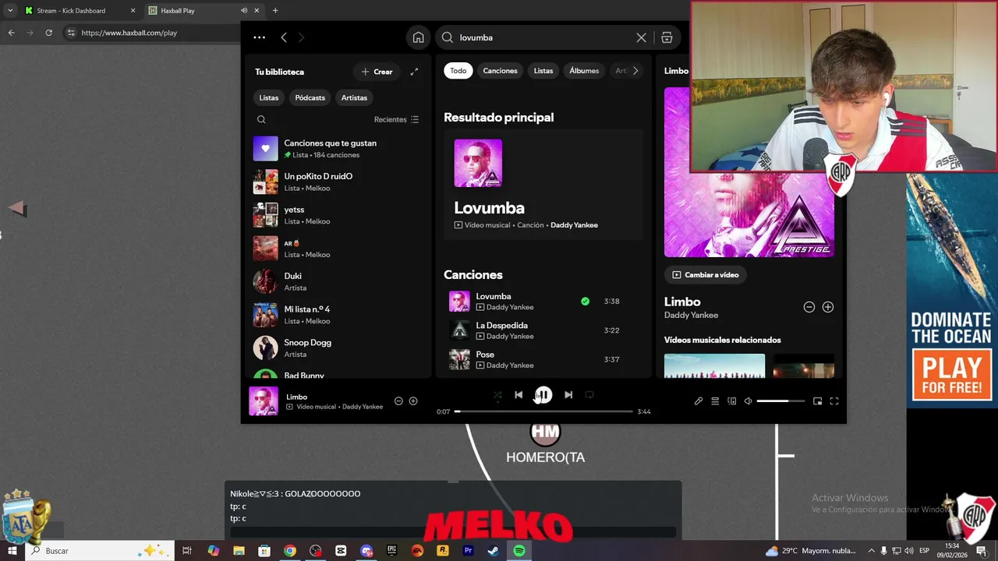The width and height of the screenshot is (998, 561).
Task: Mute the Haxball Play browser tab
Action: [244, 11]
